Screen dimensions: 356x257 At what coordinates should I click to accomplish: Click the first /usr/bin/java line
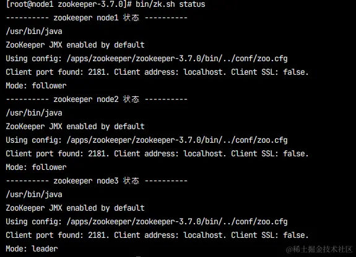[x=34, y=32]
